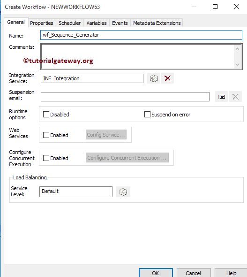Click the Integration Service text field
This screenshot has height=277, width=247.
coord(92,78)
